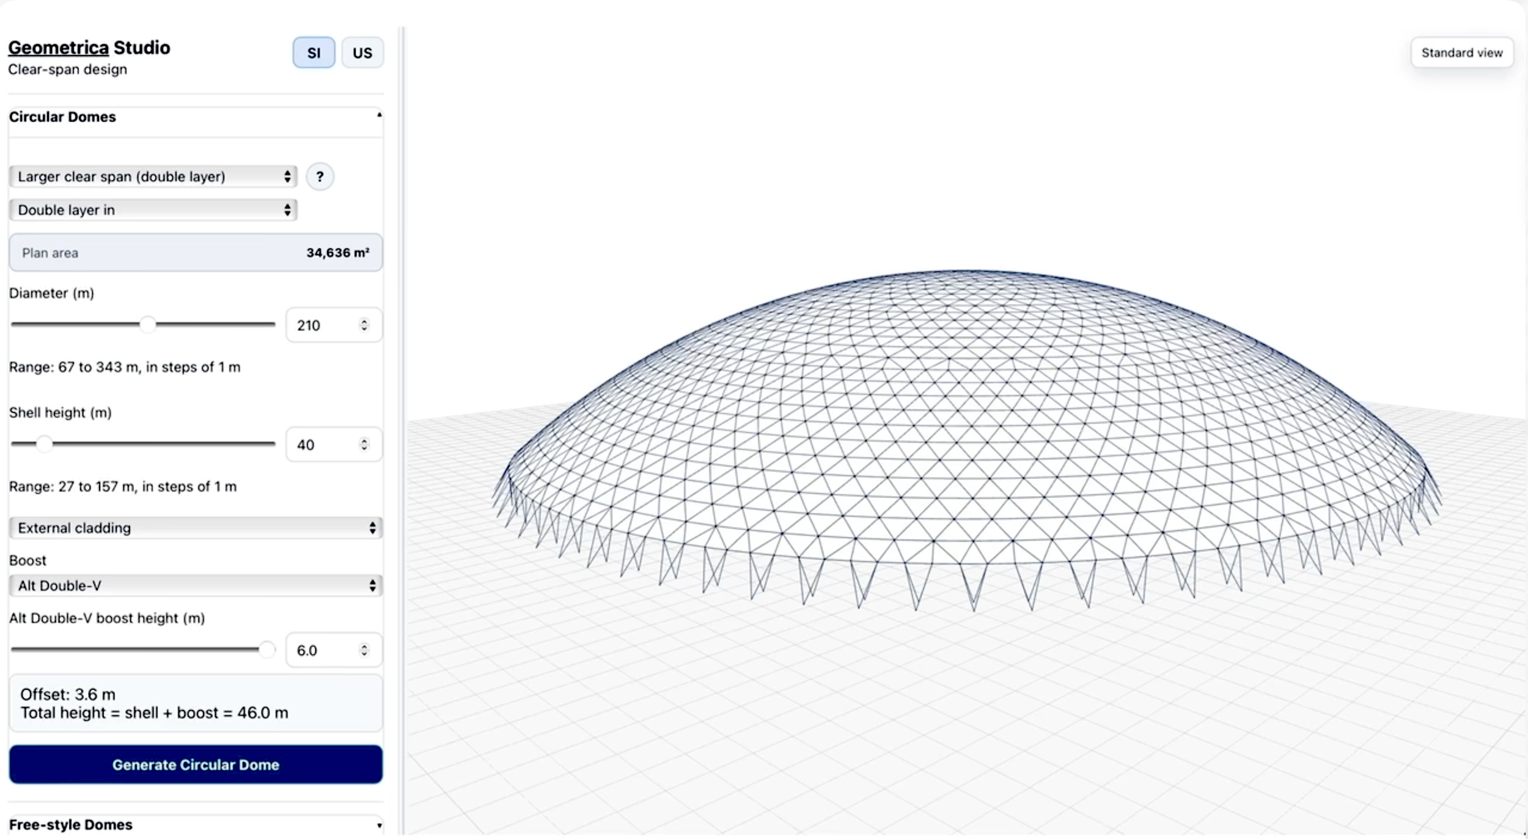Click the 'Offset: 3.6 m' text
The width and height of the screenshot is (1528, 839).
(68, 694)
